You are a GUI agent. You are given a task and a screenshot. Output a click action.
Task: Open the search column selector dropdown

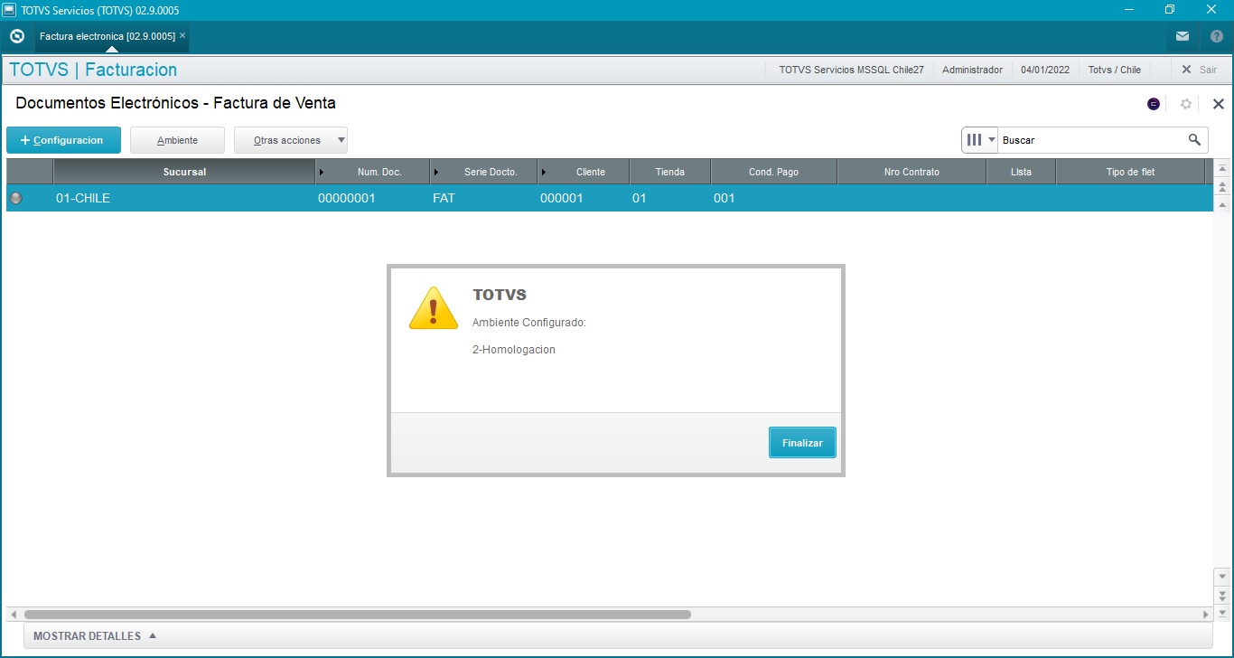point(980,140)
